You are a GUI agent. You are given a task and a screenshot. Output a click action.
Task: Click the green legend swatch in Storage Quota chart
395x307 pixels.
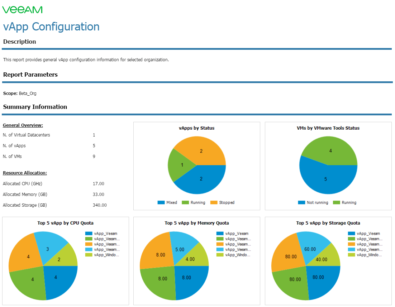point(351,239)
